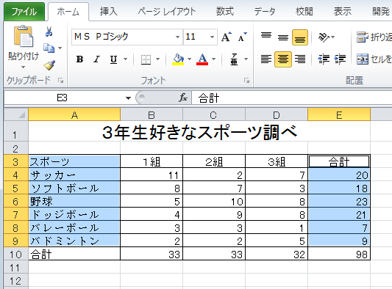
Task: Toggle Italic formatting
Action: tap(96, 59)
